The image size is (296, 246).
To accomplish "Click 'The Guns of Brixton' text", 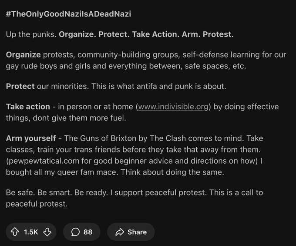I will click(x=104, y=138).
